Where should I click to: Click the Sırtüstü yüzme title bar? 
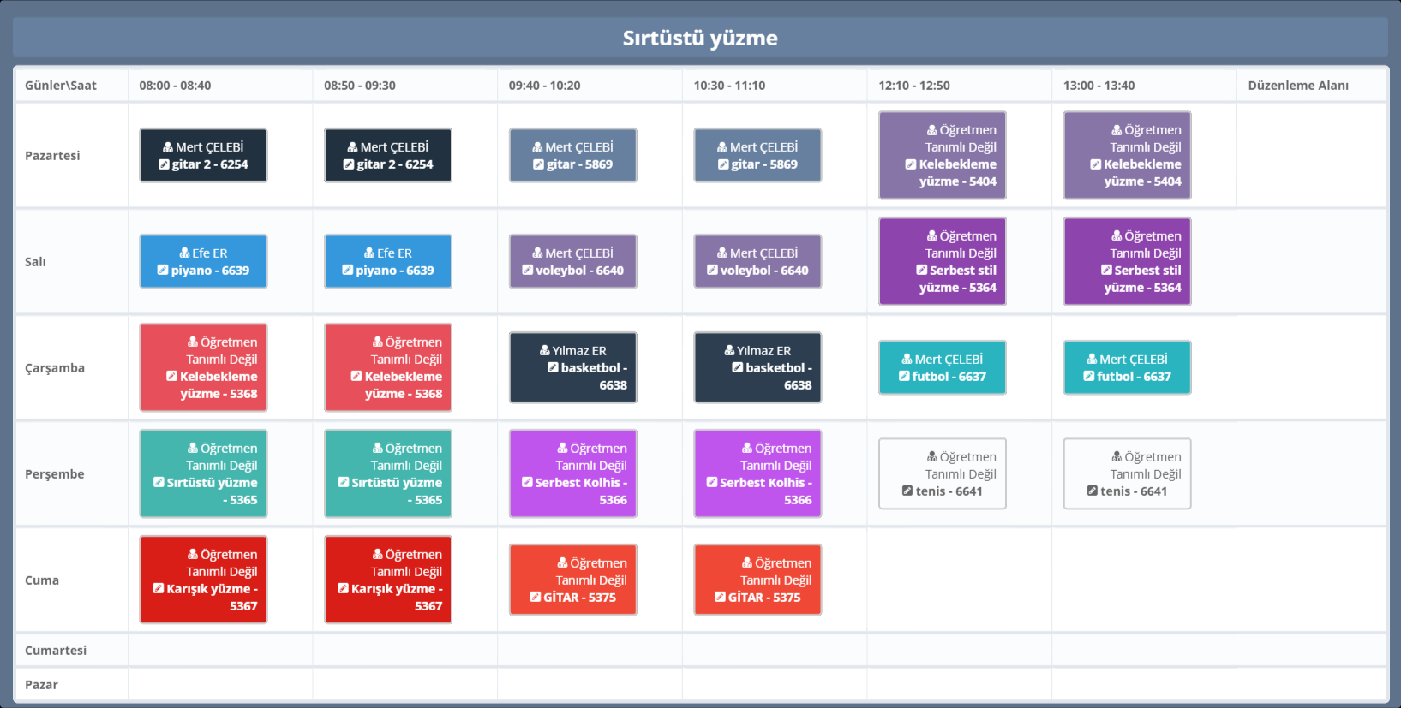[700, 38]
